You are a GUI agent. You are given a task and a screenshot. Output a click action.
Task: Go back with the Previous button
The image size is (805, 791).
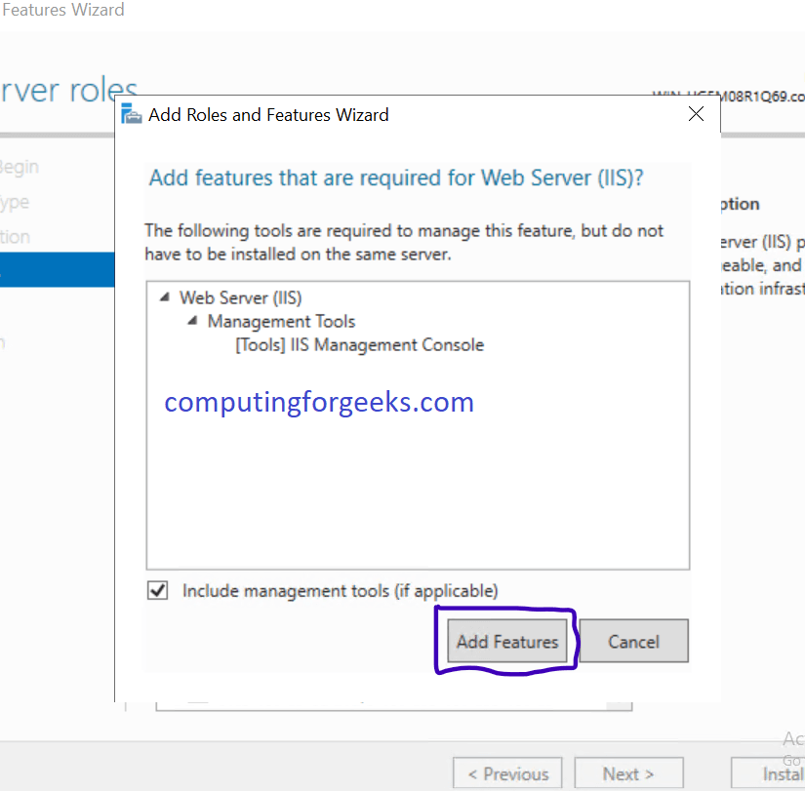coord(507,774)
